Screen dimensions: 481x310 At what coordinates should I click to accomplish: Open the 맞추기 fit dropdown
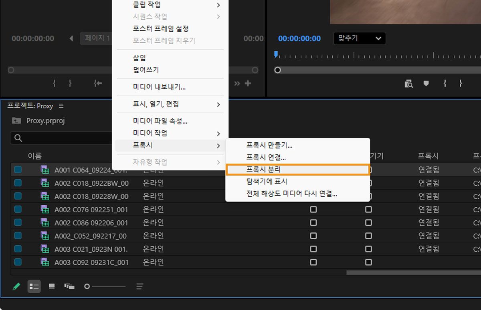click(359, 38)
